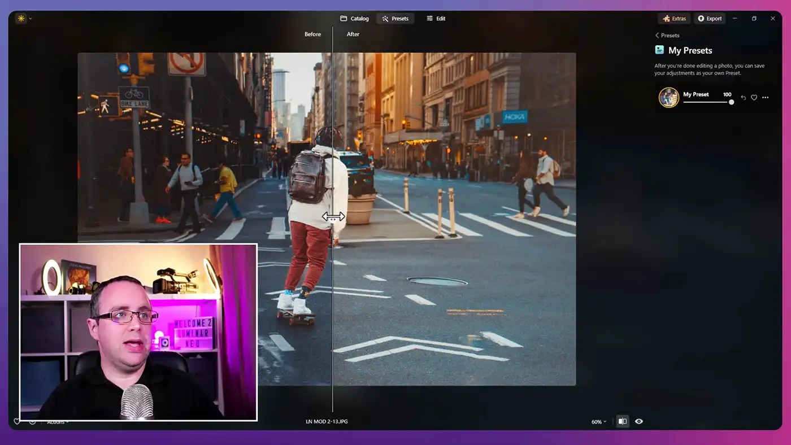The width and height of the screenshot is (791, 445).
Task: Open the app menu arrow beside logo
Action: coord(31,19)
